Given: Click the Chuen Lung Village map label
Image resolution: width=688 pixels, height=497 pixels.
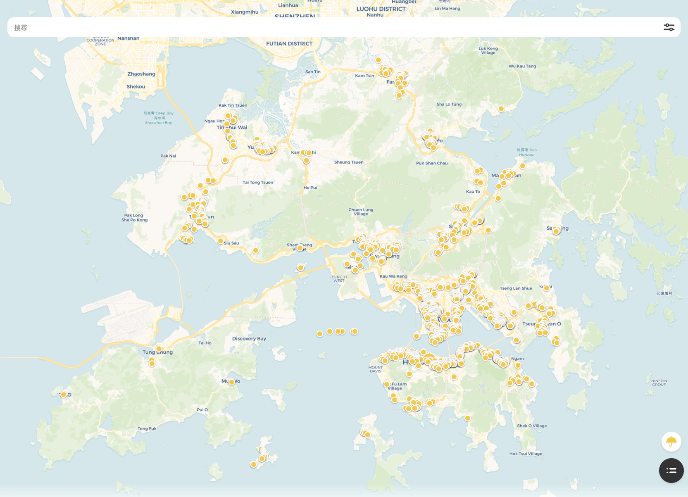Looking at the screenshot, I should 361,212.
